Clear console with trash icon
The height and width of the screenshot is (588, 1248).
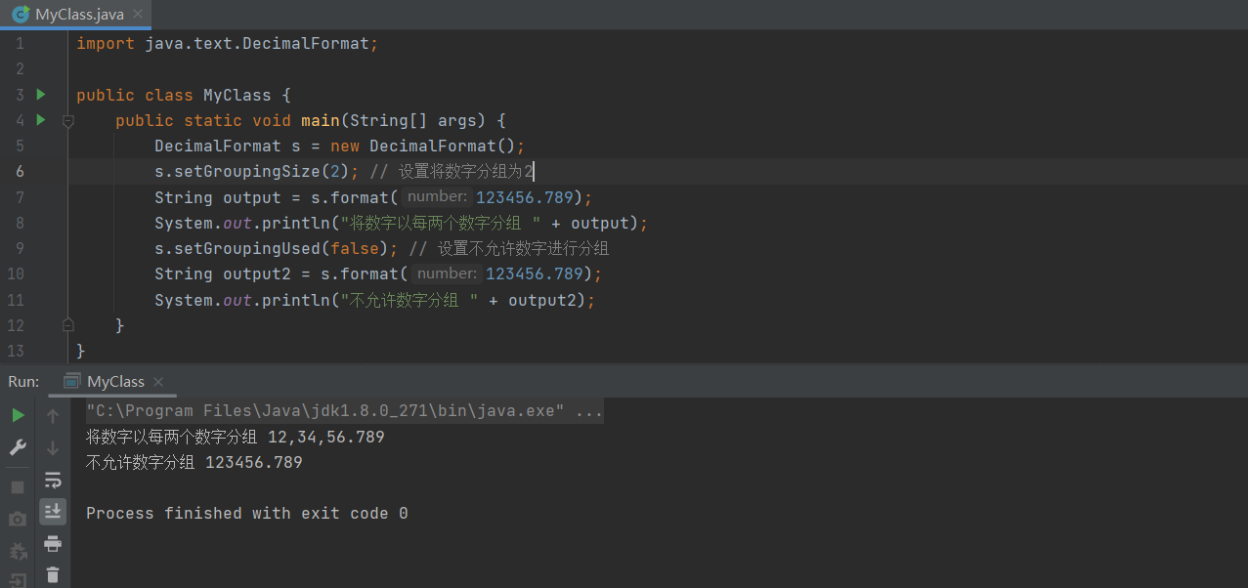[x=53, y=575]
